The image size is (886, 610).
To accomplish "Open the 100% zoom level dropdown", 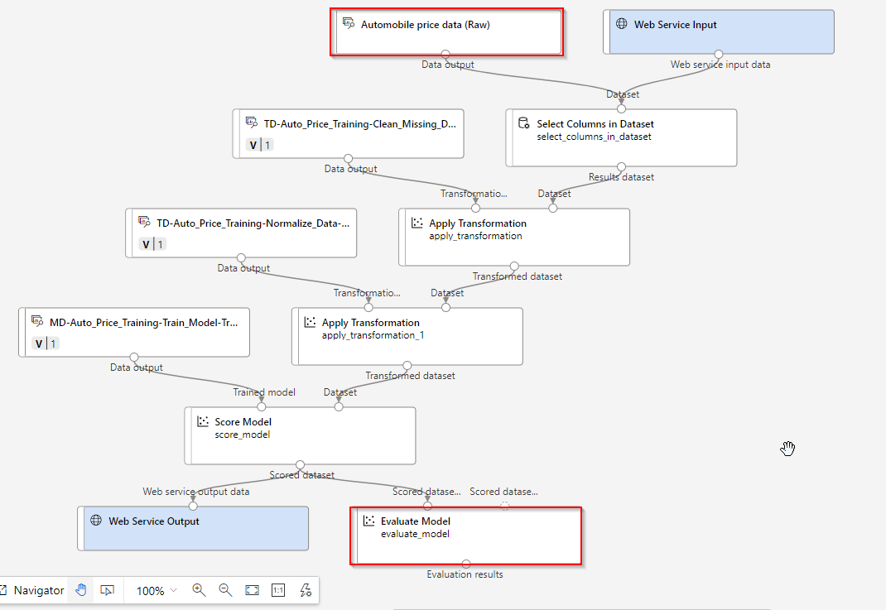I will (x=156, y=590).
